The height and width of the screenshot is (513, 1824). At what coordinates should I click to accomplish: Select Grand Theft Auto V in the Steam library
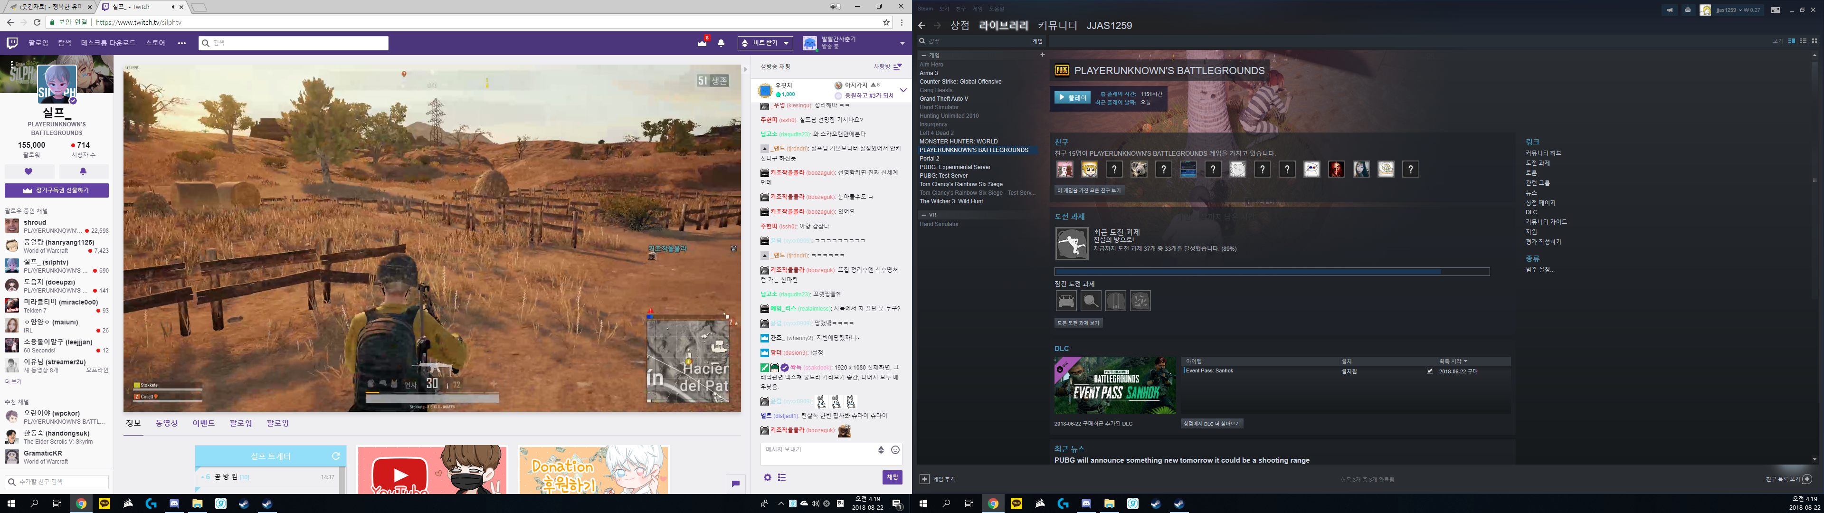coord(944,98)
